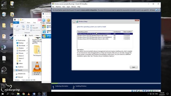The height and width of the screenshot is (96, 171).
Task: Select Datacenter Server Core Installation row
Action: [x=105, y=37]
